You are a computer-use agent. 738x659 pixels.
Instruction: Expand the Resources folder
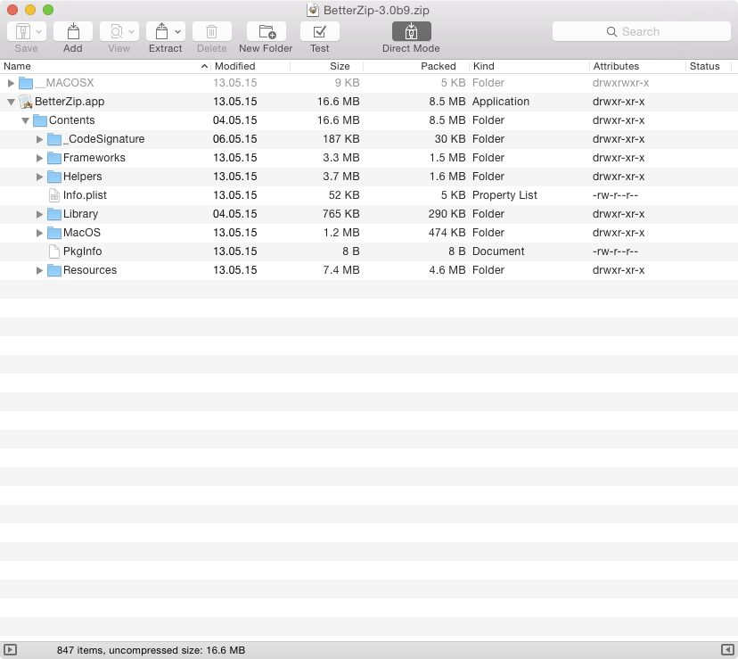39,270
